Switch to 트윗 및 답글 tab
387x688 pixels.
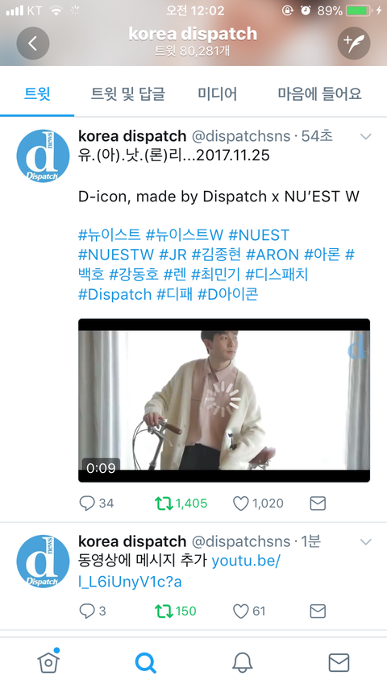pos(128,93)
